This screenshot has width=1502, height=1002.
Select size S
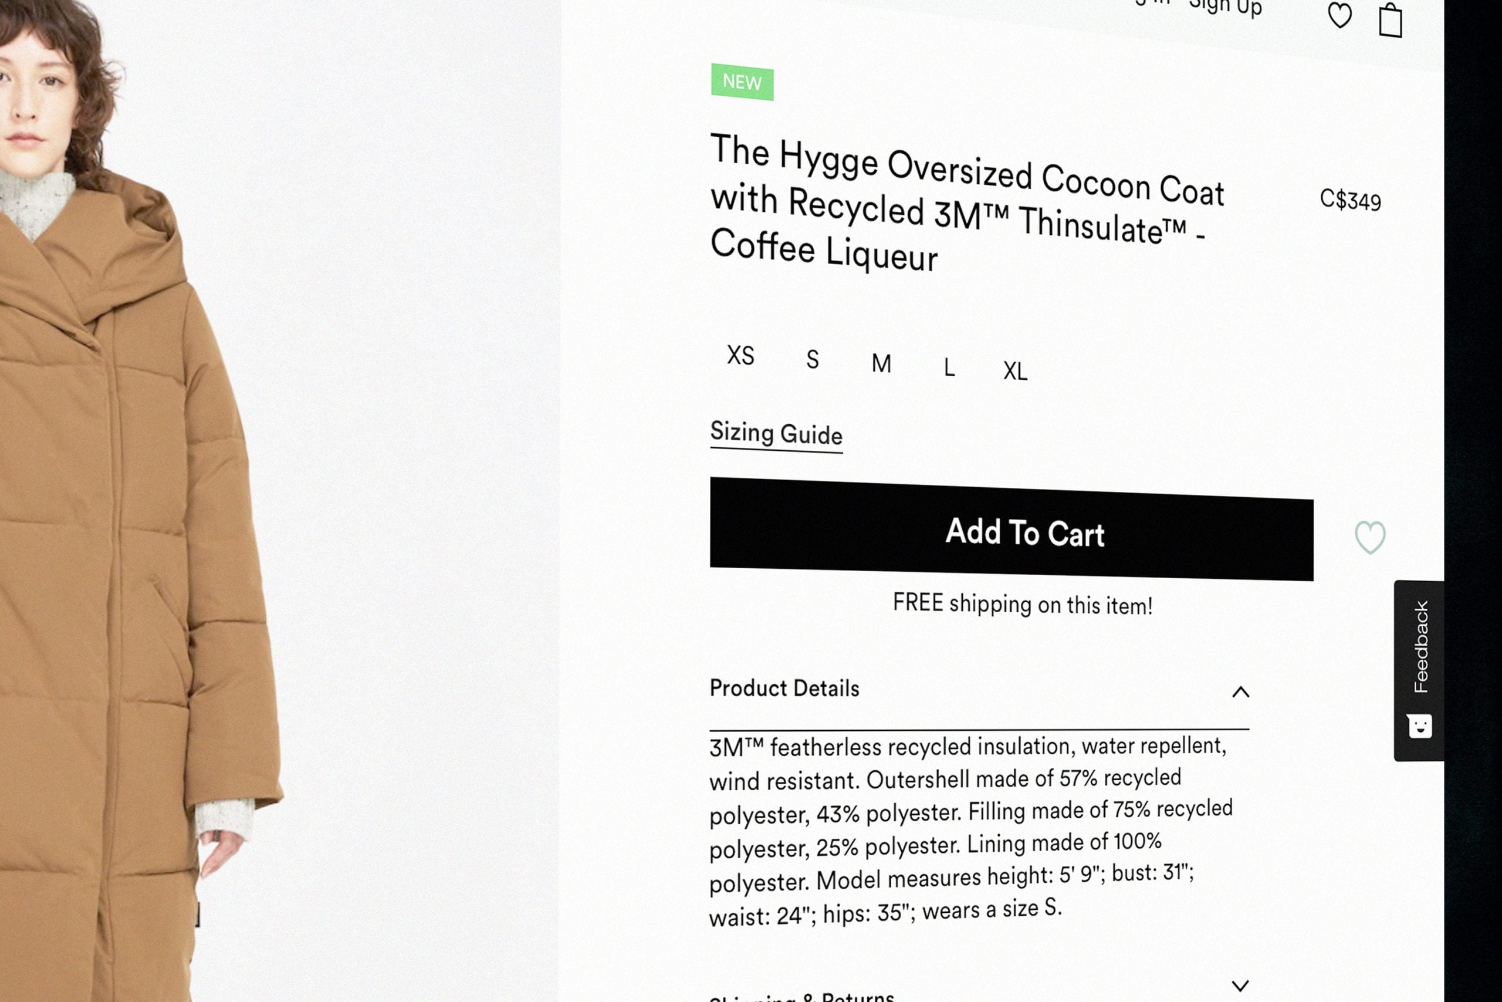click(812, 359)
